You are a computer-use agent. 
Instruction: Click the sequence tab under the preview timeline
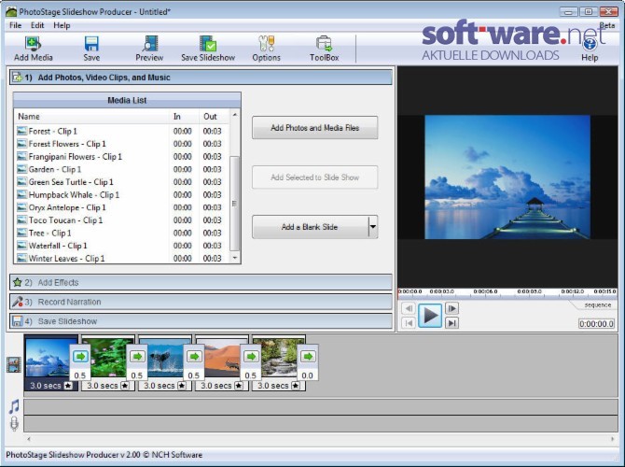pos(597,304)
